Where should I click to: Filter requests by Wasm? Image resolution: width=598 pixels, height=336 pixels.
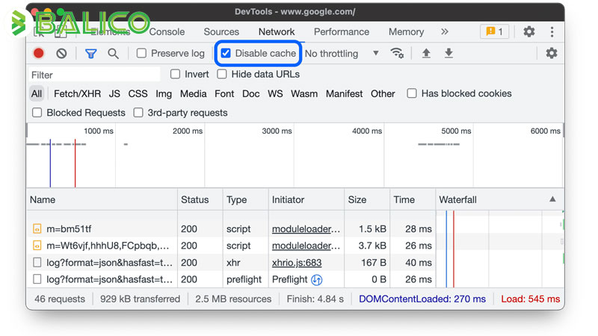(x=304, y=94)
